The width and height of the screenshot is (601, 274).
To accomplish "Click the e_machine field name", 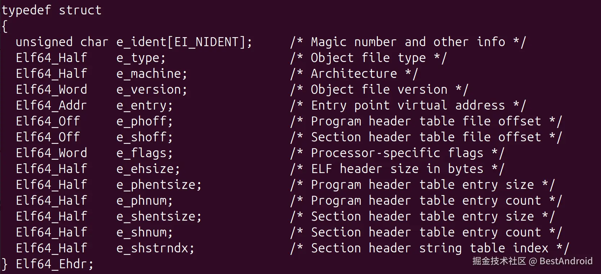I will 151,74.
